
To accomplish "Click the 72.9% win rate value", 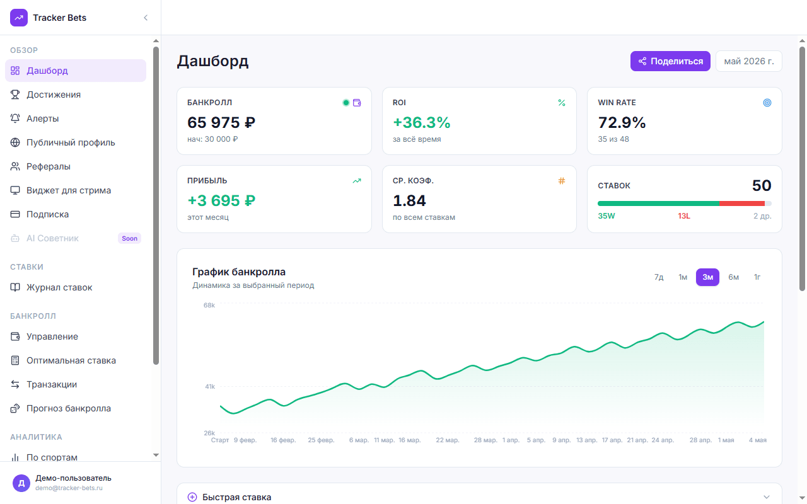I will [x=622, y=122].
